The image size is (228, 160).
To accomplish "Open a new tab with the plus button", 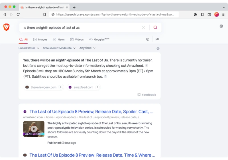I will click(x=74, y=7).
